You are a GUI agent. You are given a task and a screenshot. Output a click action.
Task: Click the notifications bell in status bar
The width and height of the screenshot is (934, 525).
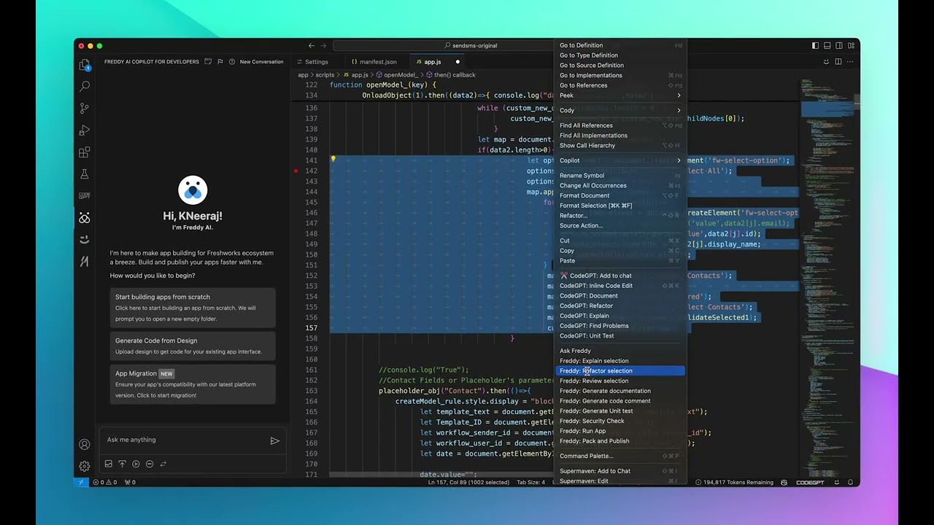tap(850, 482)
